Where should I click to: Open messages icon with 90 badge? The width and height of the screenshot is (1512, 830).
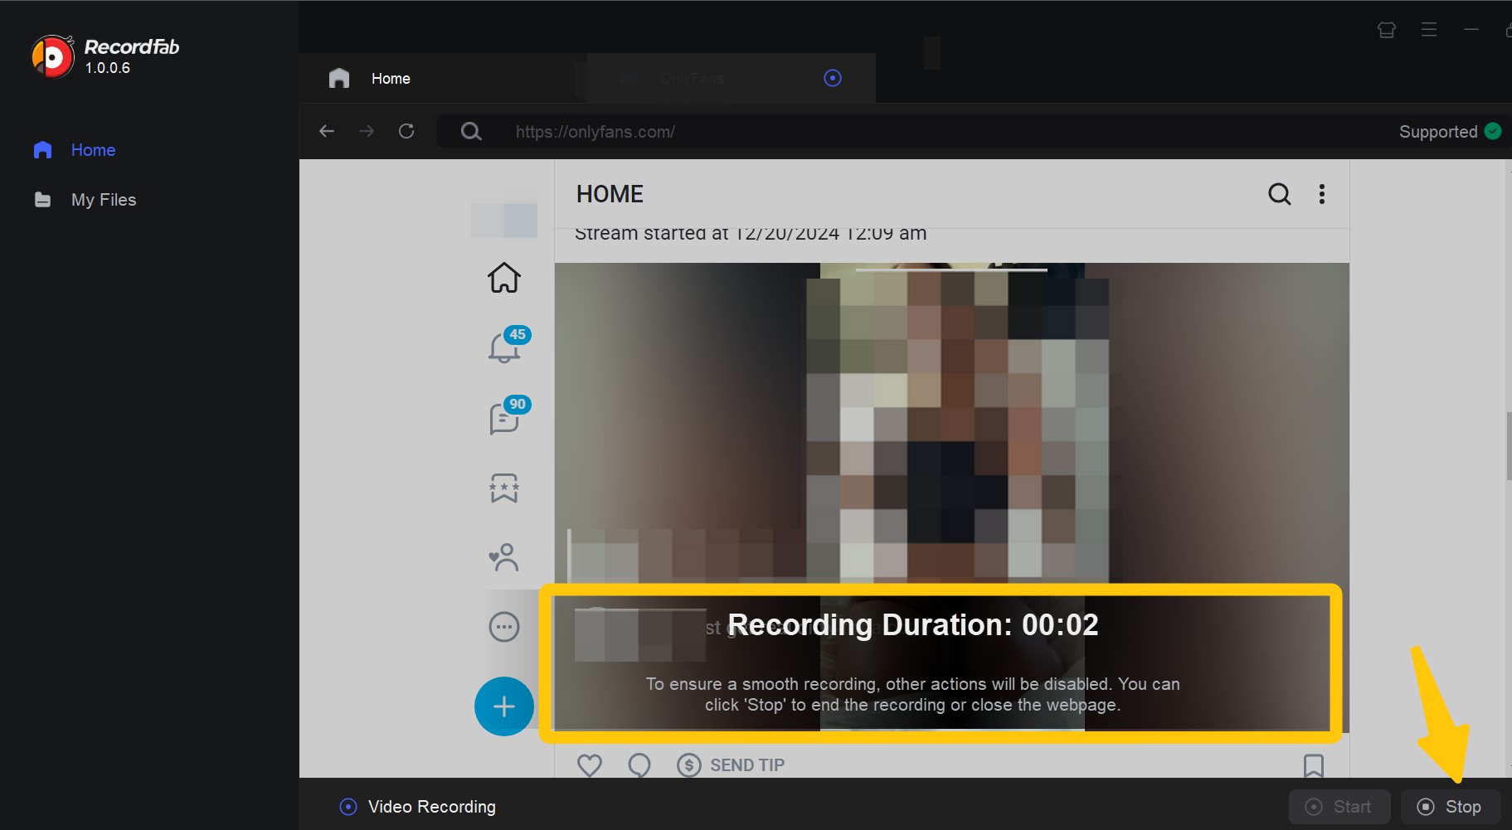[504, 417]
